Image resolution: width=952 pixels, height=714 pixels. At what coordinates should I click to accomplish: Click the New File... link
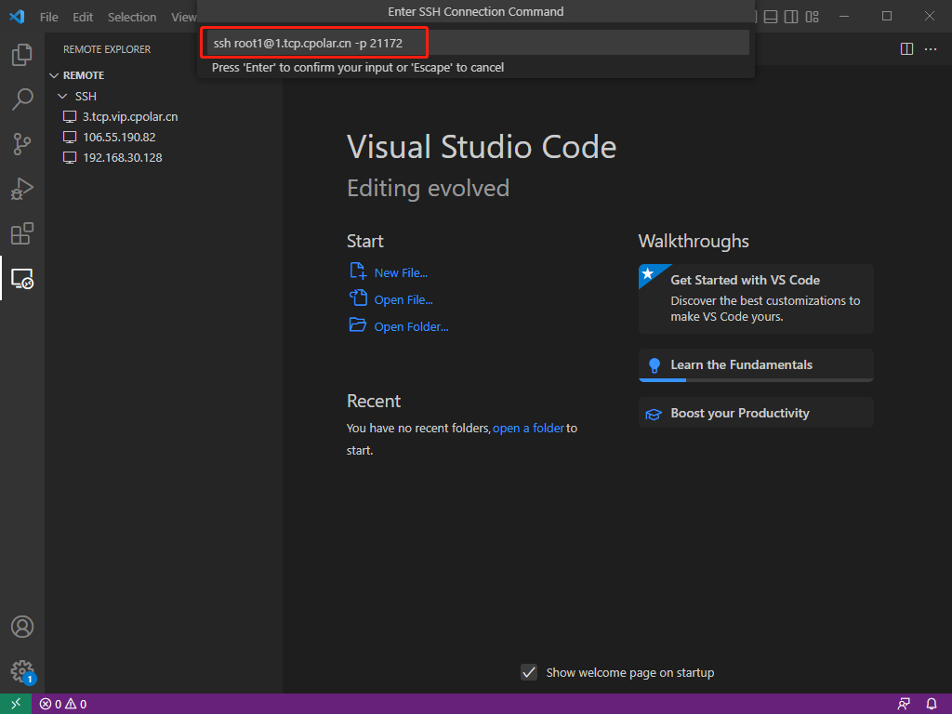tap(401, 272)
